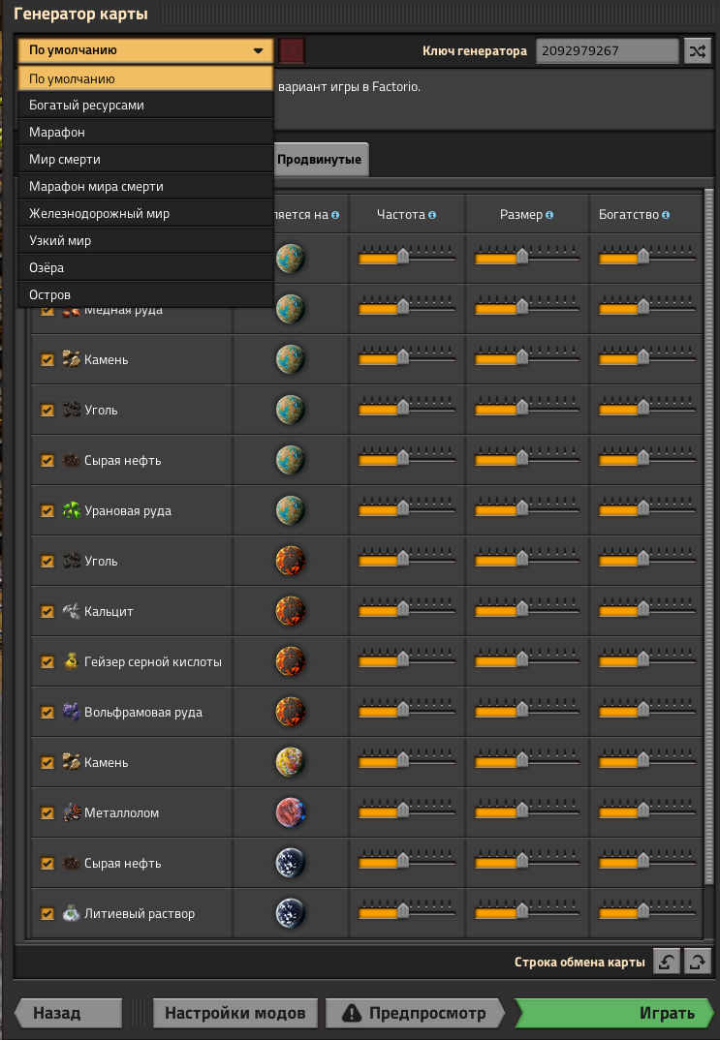Viewport: 720px width, 1040px height.
Task: Click the Vulcanus planet icon in Кальцит row
Action: [x=290, y=612]
